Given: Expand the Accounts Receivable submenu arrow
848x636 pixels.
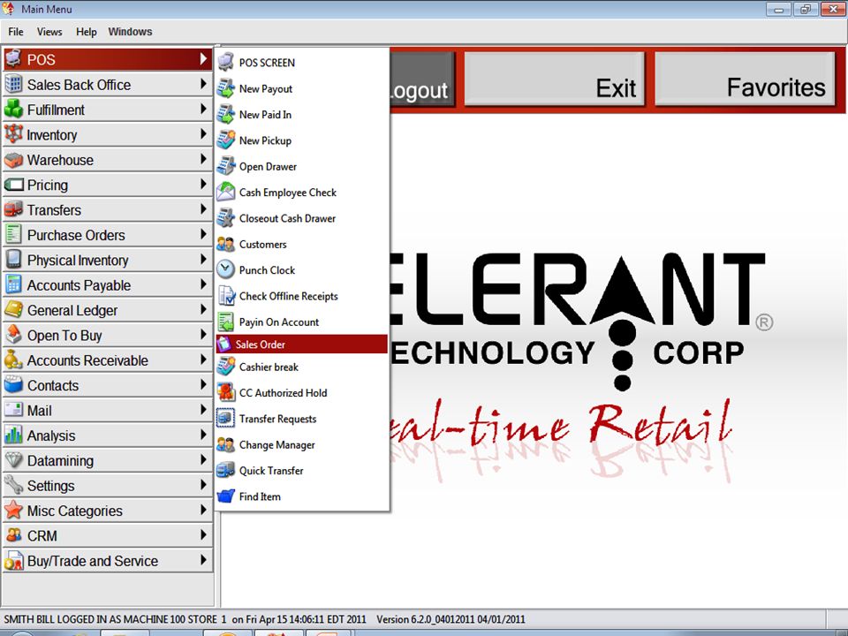Looking at the screenshot, I should 203,360.
